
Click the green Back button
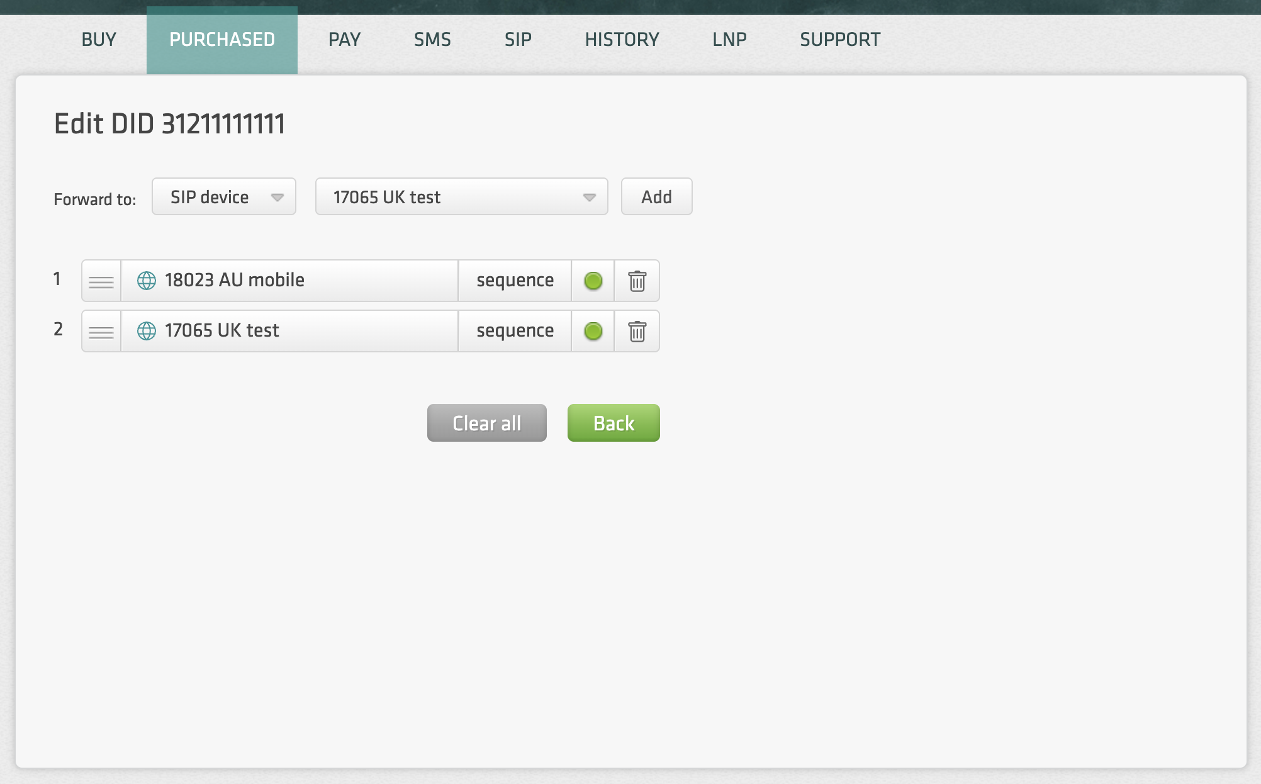pos(614,423)
